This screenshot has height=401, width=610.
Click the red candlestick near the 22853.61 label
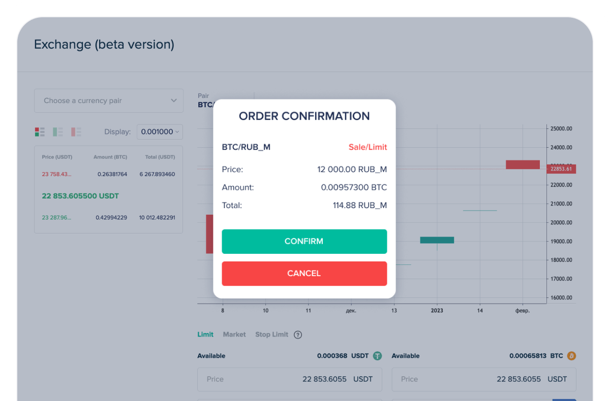tap(523, 164)
